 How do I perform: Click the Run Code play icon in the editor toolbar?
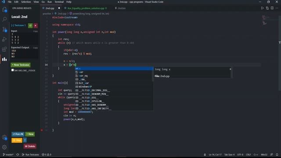pos(263,8)
